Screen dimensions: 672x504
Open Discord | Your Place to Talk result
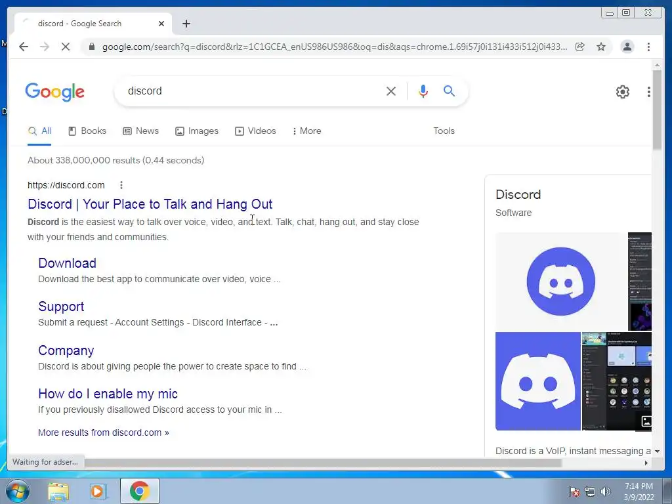pyautogui.click(x=150, y=204)
